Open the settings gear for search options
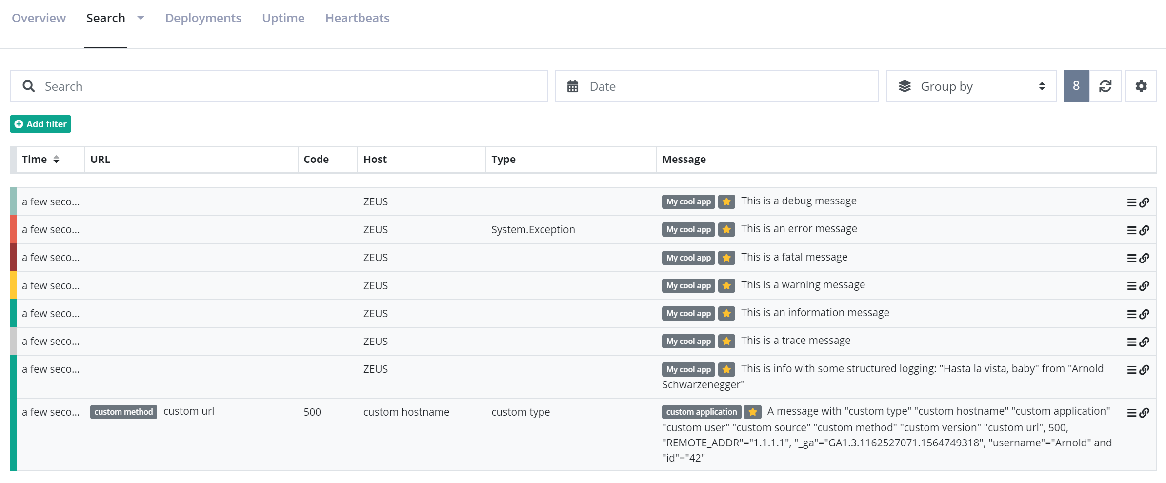The width and height of the screenshot is (1166, 483). pyautogui.click(x=1141, y=86)
